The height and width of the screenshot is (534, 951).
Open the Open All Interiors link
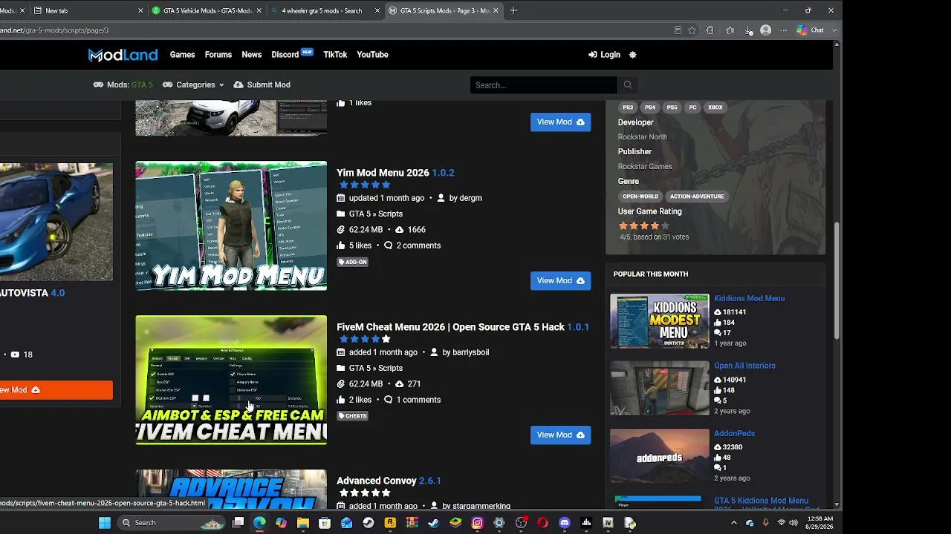pyautogui.click(x=744, y=366)
